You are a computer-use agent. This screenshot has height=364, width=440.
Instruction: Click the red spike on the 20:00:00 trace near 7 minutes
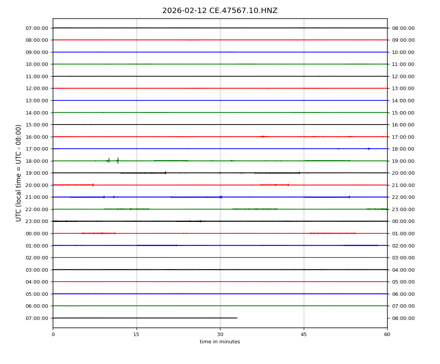coord(93,185)
